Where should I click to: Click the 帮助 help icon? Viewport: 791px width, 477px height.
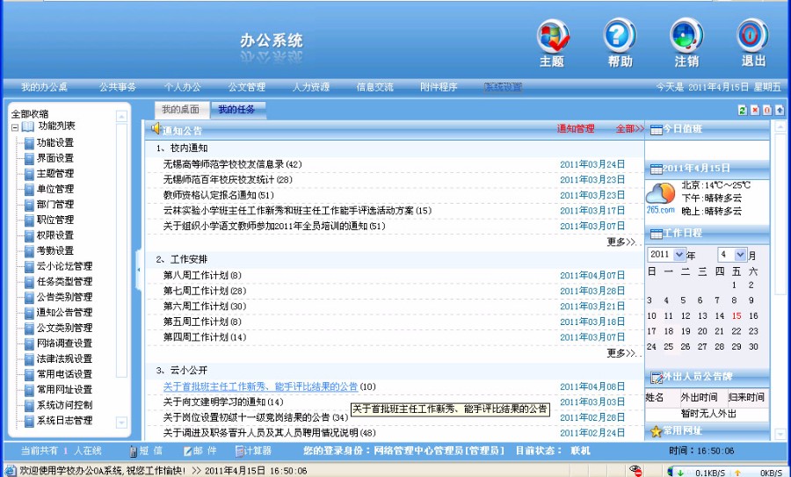(620, 36)
